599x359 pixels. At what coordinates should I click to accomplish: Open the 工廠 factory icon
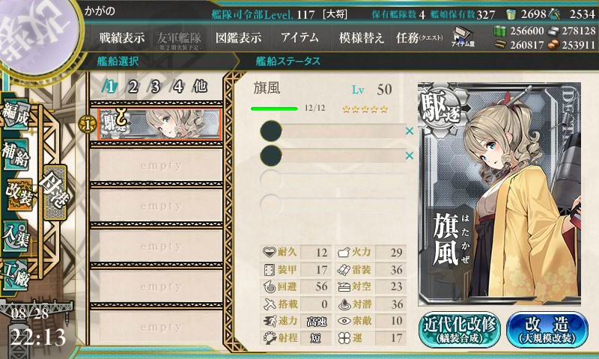(x=16, y=275)
